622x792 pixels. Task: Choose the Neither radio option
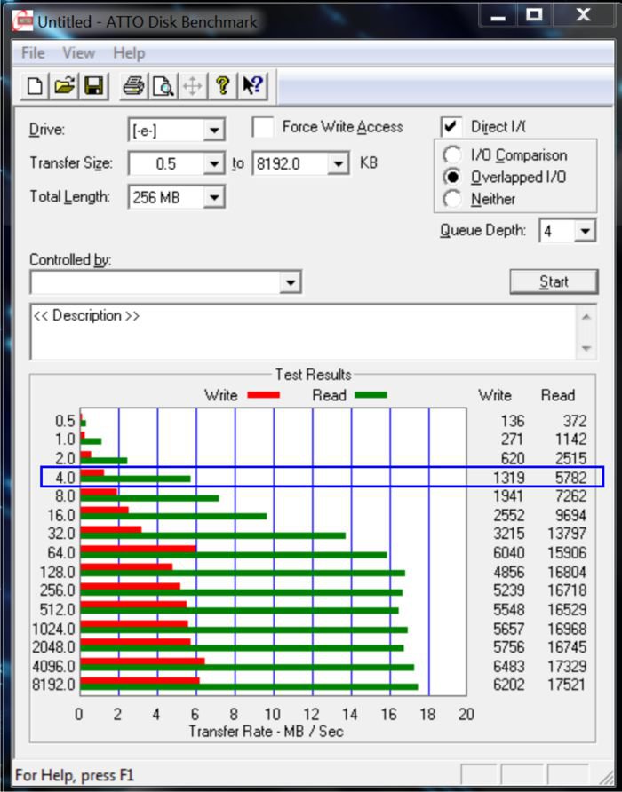[452, 199]
